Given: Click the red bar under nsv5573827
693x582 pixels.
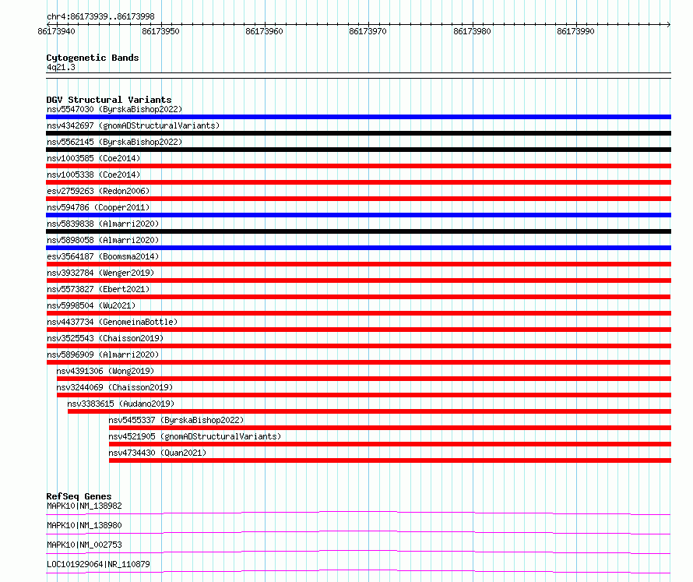Looking at the screenshot, I should click(358, 297).
